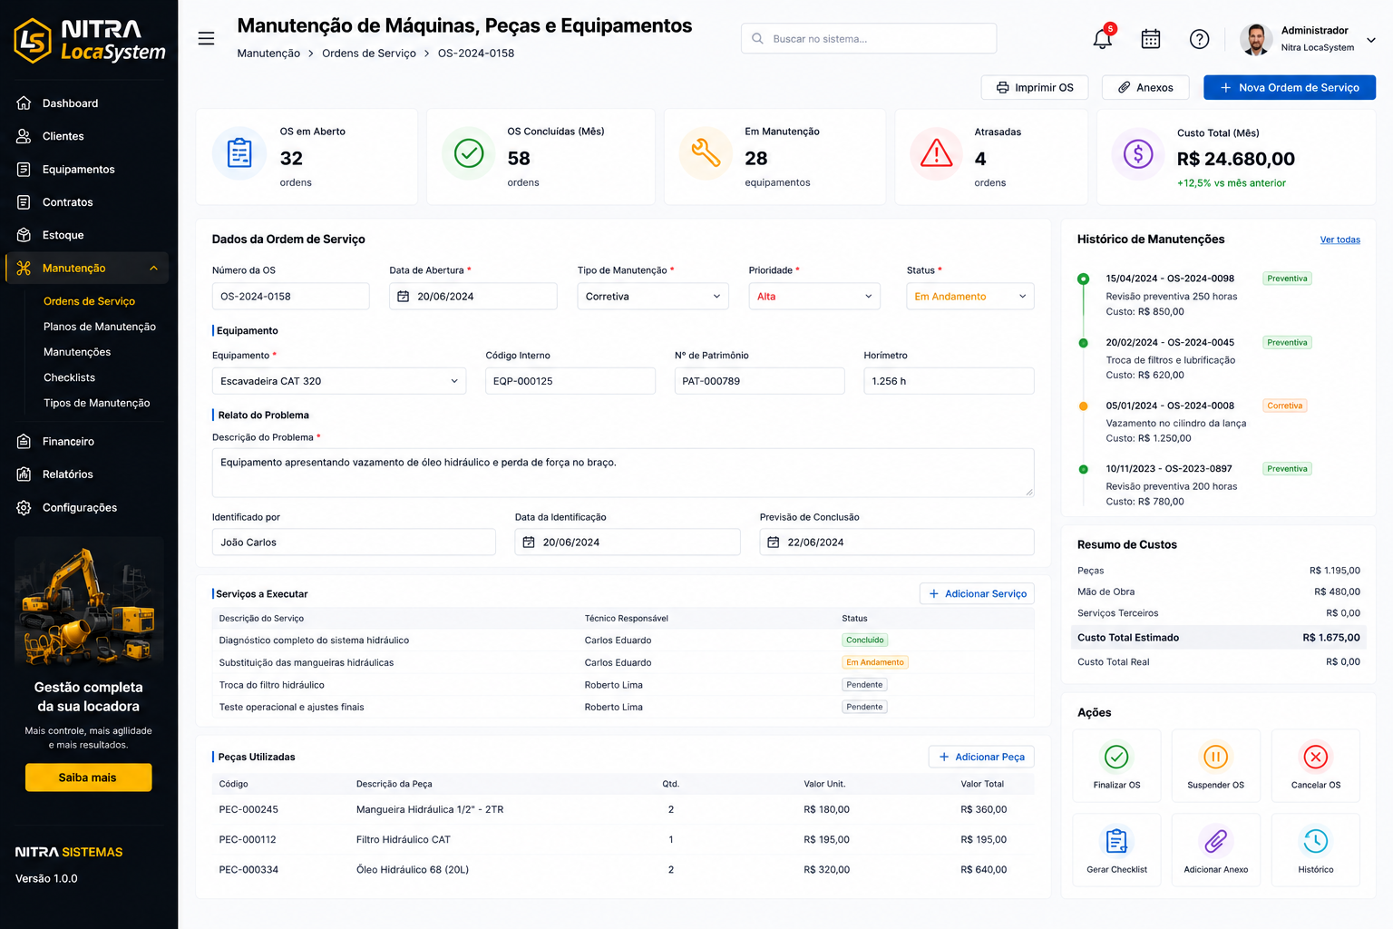Click the Código Interno field EQP-000125
1393x929 pixels.
[x=570, y=381]
